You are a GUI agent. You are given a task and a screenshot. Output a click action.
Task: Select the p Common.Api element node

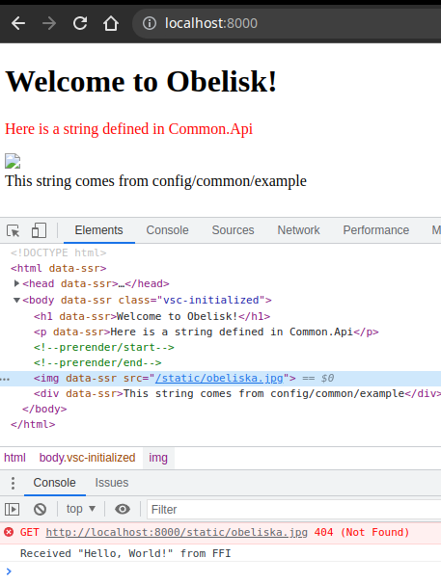[x=206, y=332]
